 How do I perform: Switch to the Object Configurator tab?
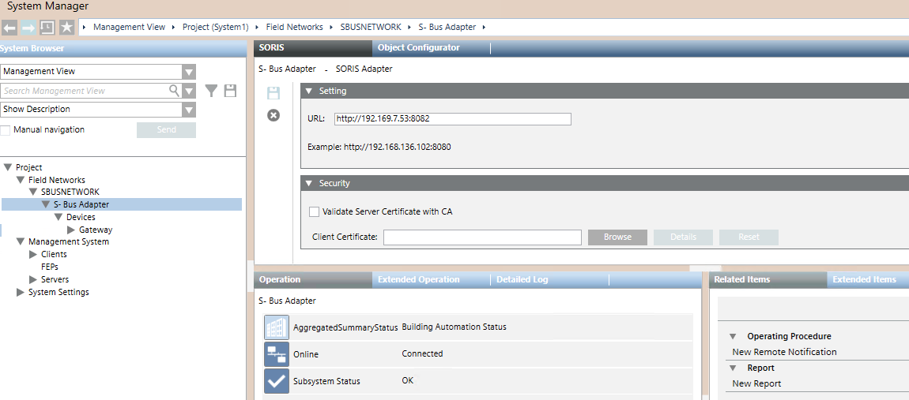(x=418, y=48)
